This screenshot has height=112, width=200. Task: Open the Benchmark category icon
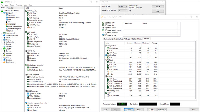coord(4,62)
